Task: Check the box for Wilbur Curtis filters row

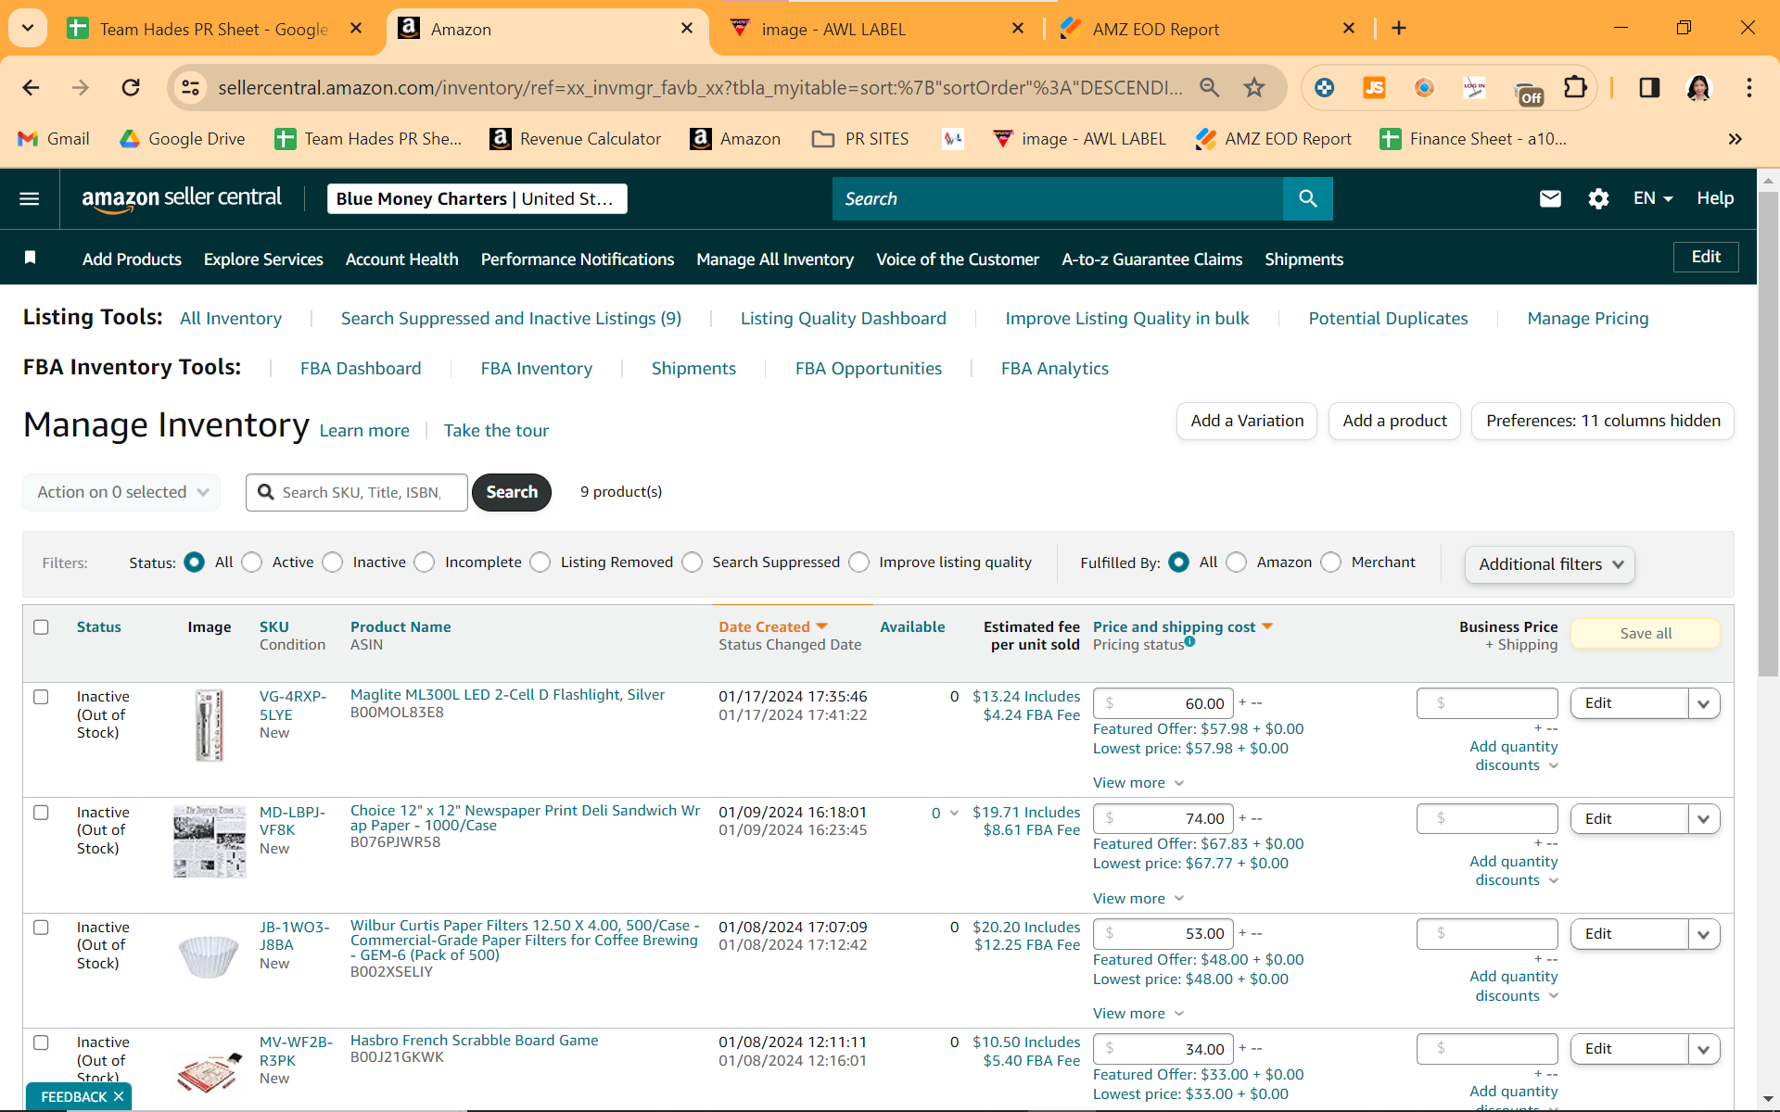Action: [41, 928]
